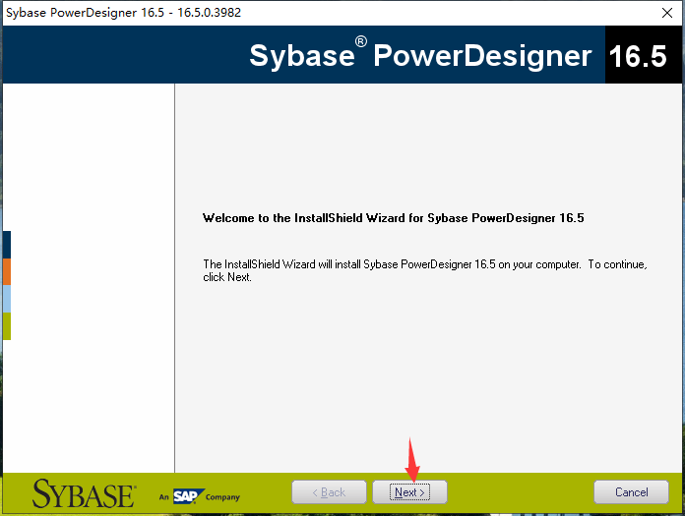The width and height of the screenshot is (685, 516).
Task: Click the black 16.5 version badge
Action: tap(639, 55)
